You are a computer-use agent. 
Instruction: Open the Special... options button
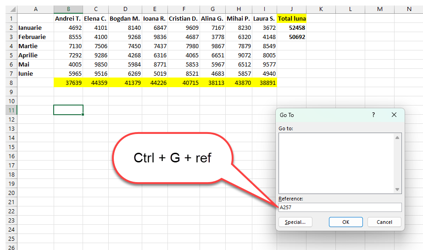[x=295, y=222]
